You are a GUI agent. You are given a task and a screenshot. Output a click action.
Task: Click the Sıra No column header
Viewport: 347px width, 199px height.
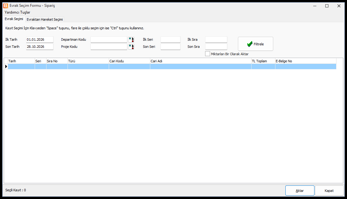click(57, 61)
